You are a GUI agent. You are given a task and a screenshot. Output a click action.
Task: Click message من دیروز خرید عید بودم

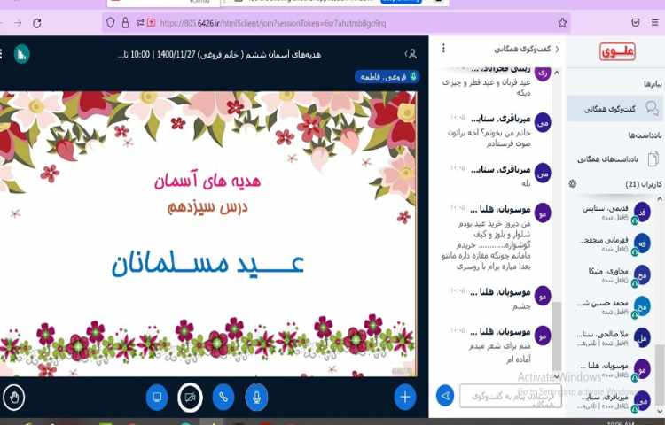click(486, 245)
